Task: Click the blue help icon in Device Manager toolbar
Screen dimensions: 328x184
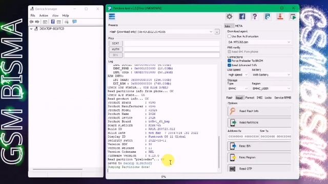Action: click(x=53, y=21)
